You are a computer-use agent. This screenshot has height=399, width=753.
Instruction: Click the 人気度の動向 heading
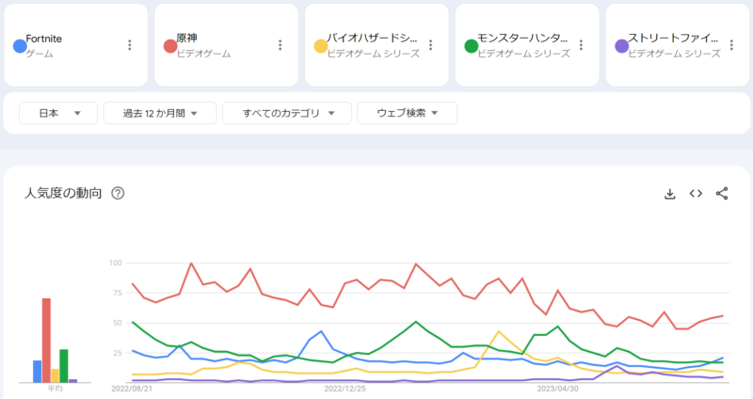click(x=63, y=193)
